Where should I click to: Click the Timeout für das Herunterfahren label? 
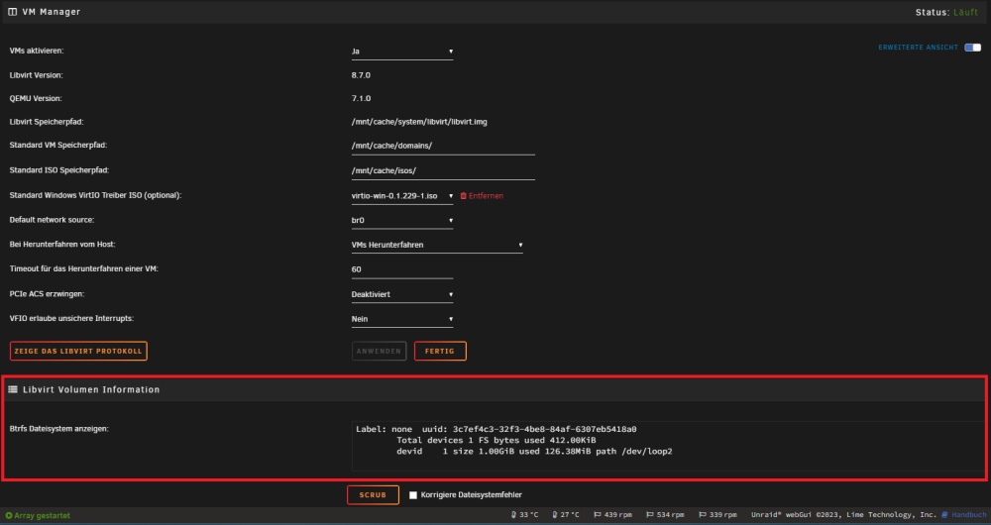(83, 269)
